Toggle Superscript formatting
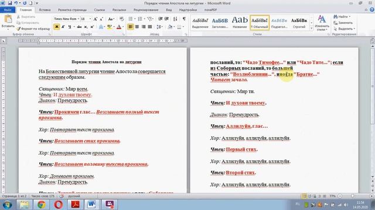375x210 pixels. click(92, 27)
